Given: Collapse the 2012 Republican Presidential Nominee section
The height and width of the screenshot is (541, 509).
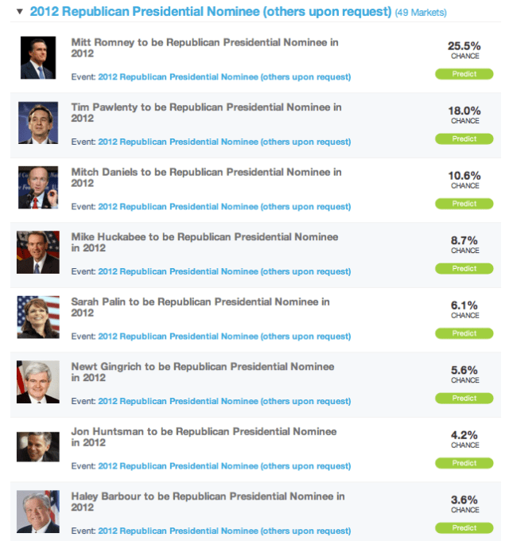Looking at the screenshot, I should tap(19, 13).
